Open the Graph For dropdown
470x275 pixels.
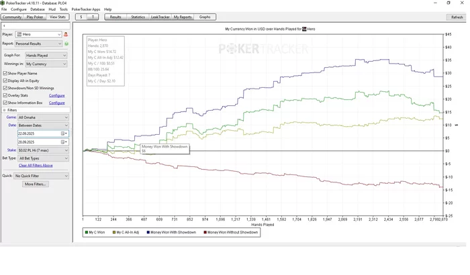pos(46,56)
